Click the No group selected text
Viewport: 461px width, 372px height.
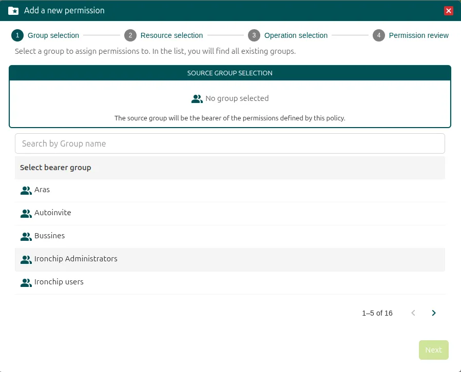point(237,98)
